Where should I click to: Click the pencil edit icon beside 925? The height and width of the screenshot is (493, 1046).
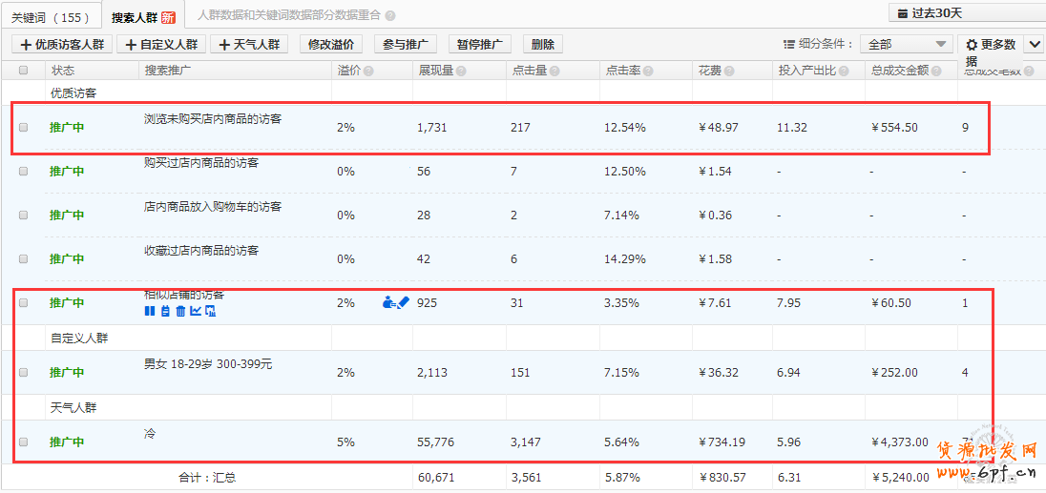click(x=402, y=302)
